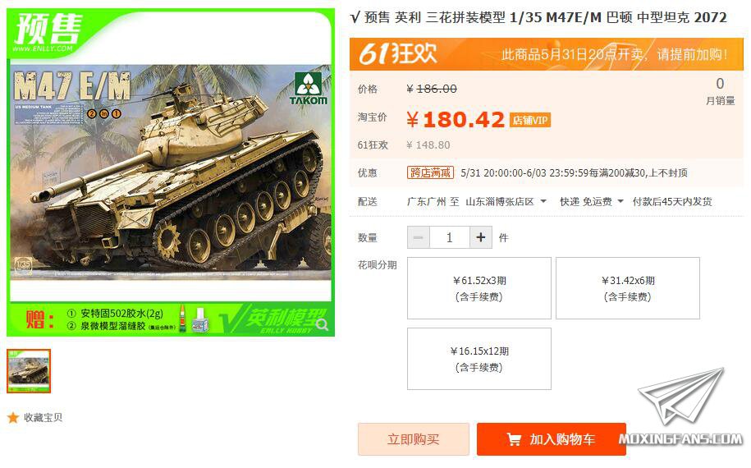Click the orange favorite star icon
This screenshot has height=468, width=751.
pyautogui.click(x=13, y=418)
